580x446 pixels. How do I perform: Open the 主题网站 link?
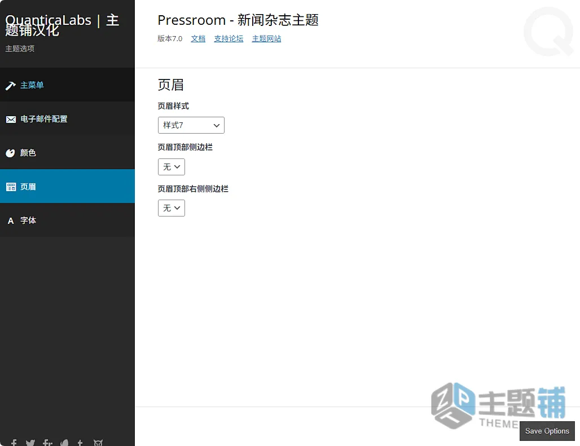point(266,38)
